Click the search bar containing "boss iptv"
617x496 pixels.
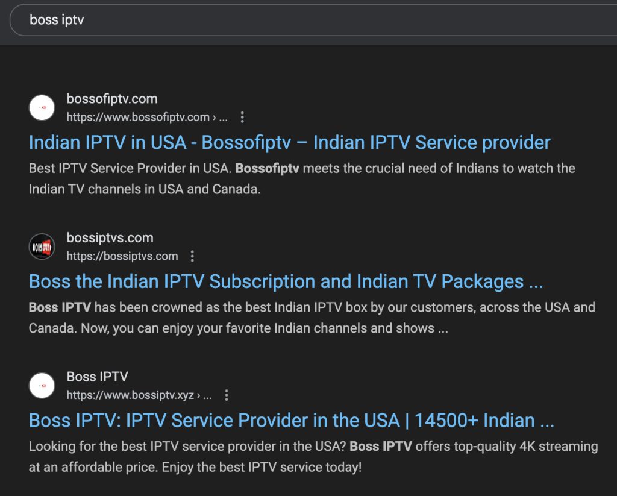[x=241, y=20]
